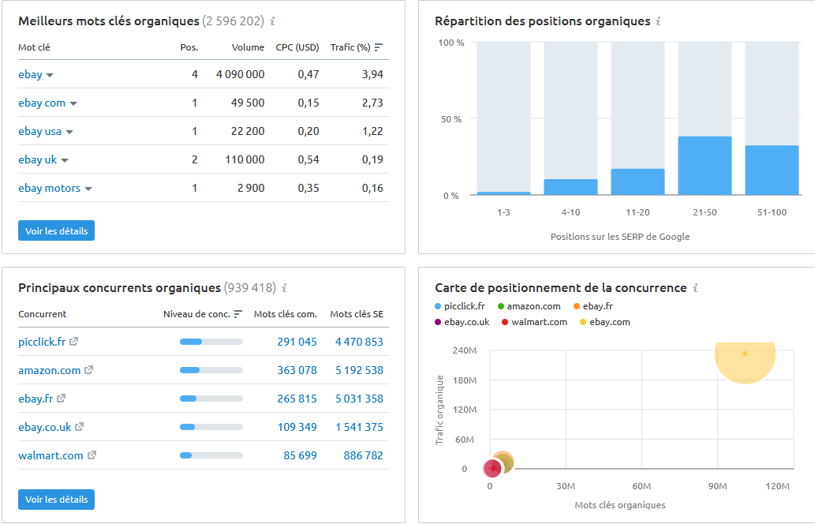Image resolution: width=815 pixels, height=524 pixels.
Task: Click the red walmart.com bubble near origin
Action: click(x=492, y=469)
